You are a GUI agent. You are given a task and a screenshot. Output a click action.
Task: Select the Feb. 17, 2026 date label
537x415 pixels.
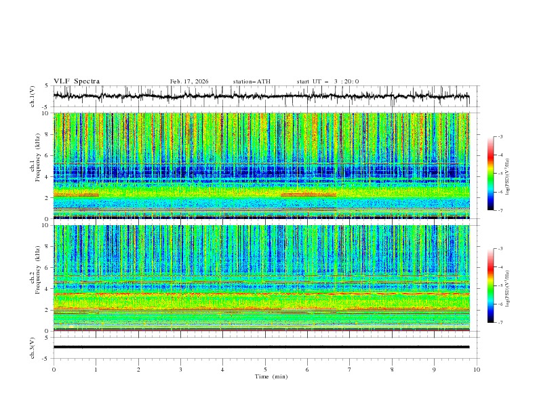(189, 81)
